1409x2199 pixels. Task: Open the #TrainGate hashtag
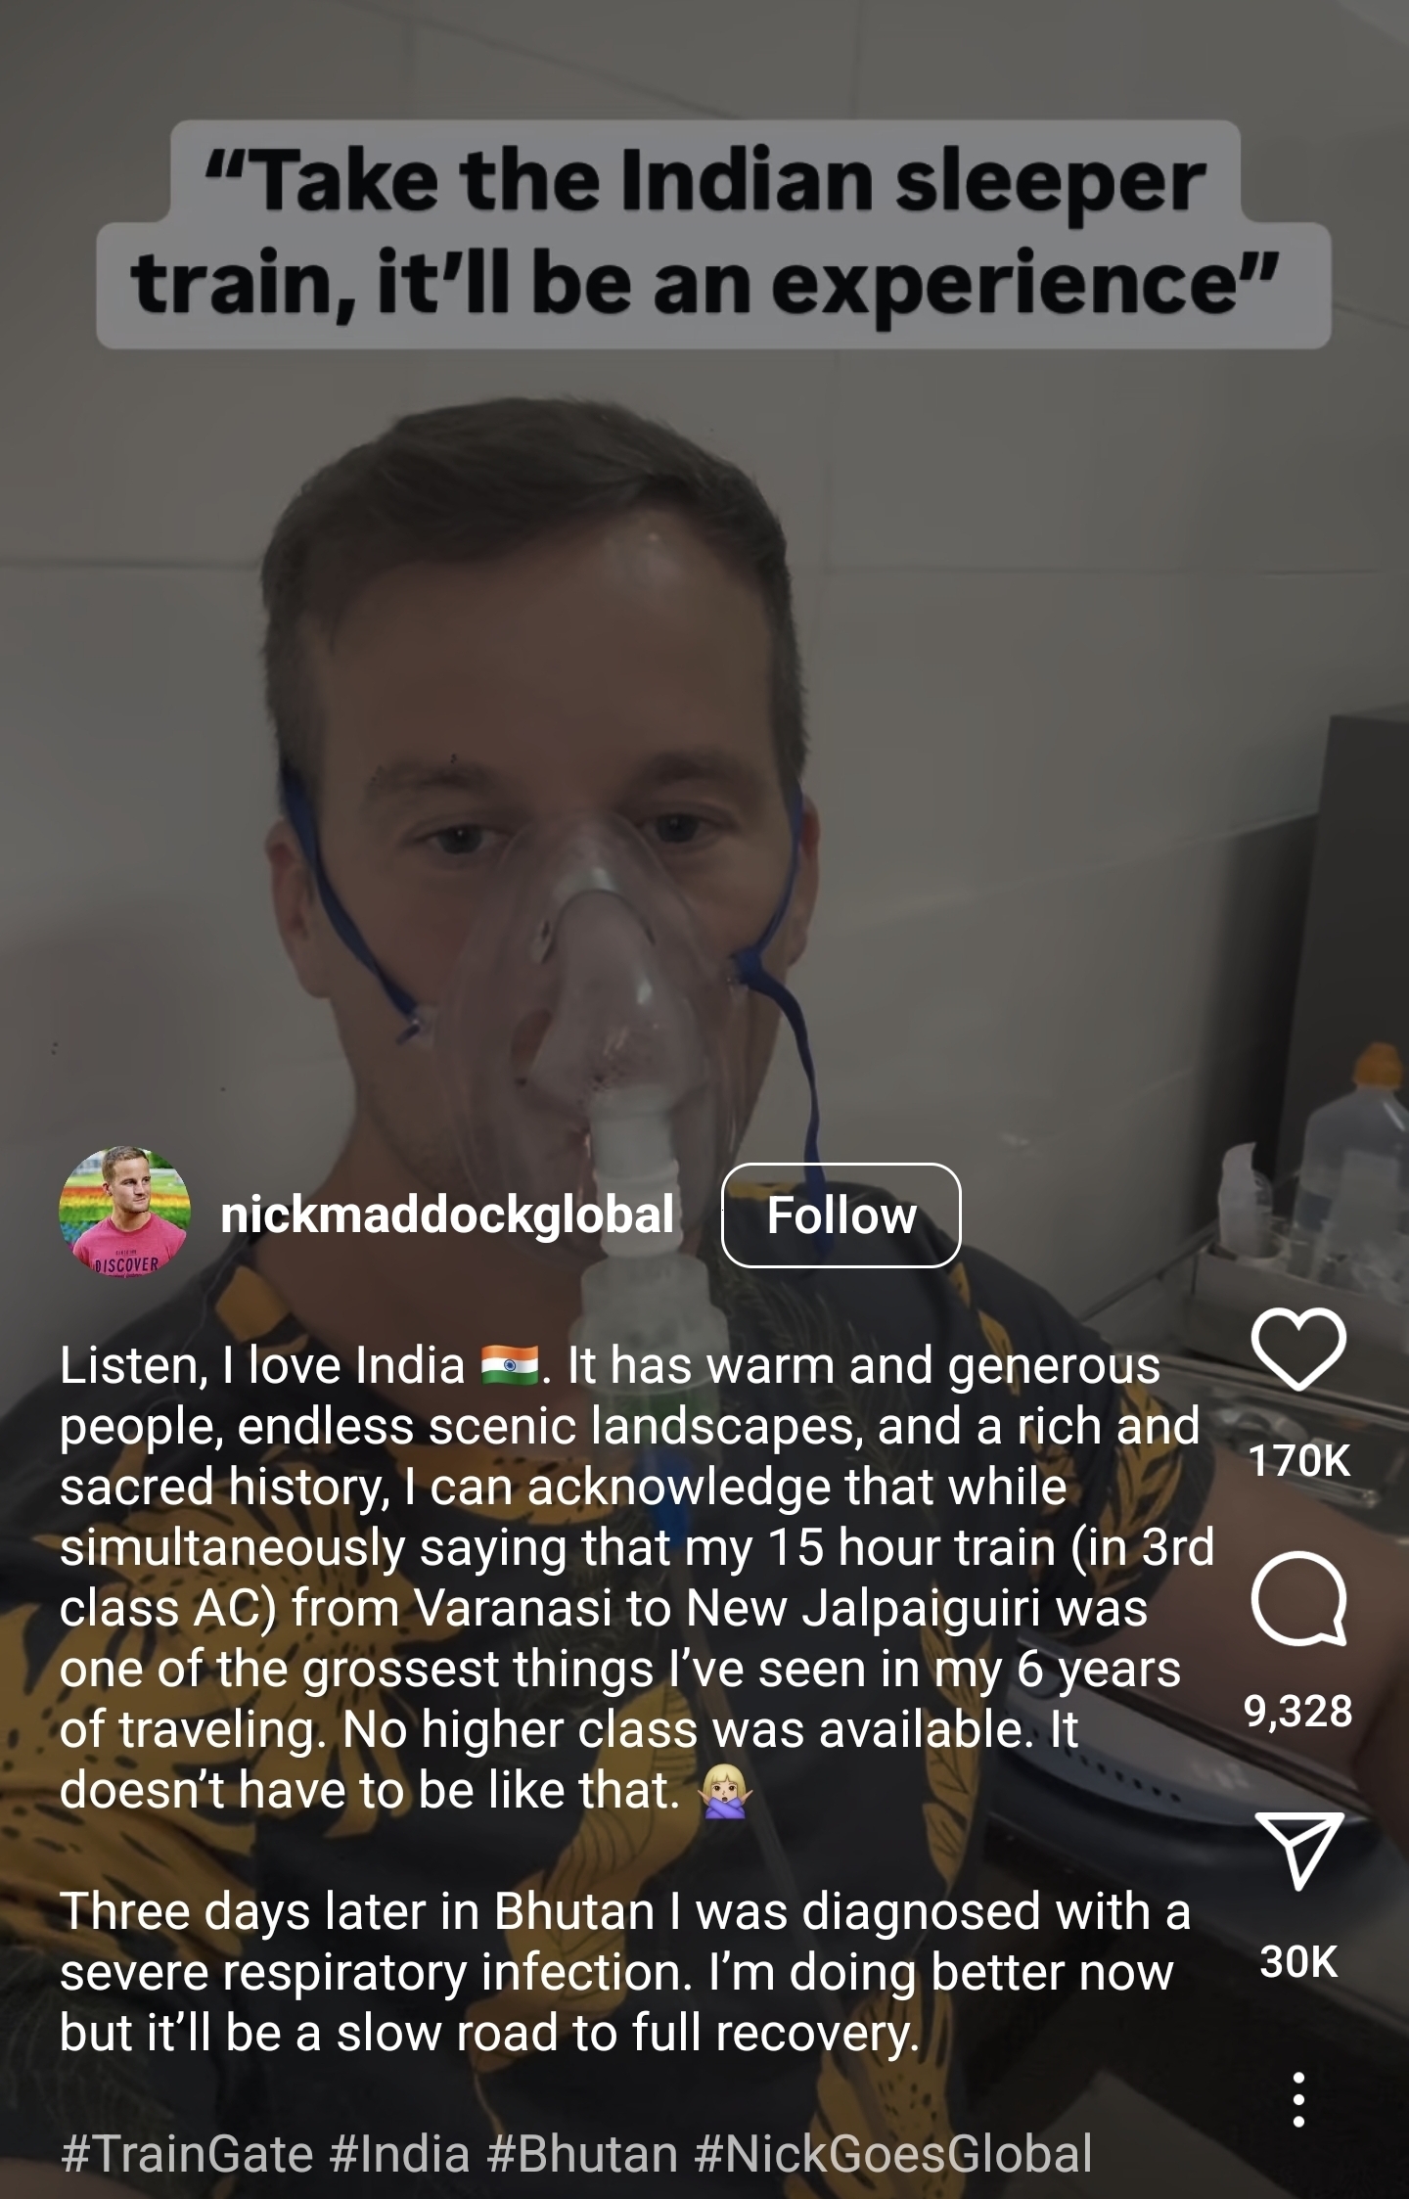(x=187, y=2154)
